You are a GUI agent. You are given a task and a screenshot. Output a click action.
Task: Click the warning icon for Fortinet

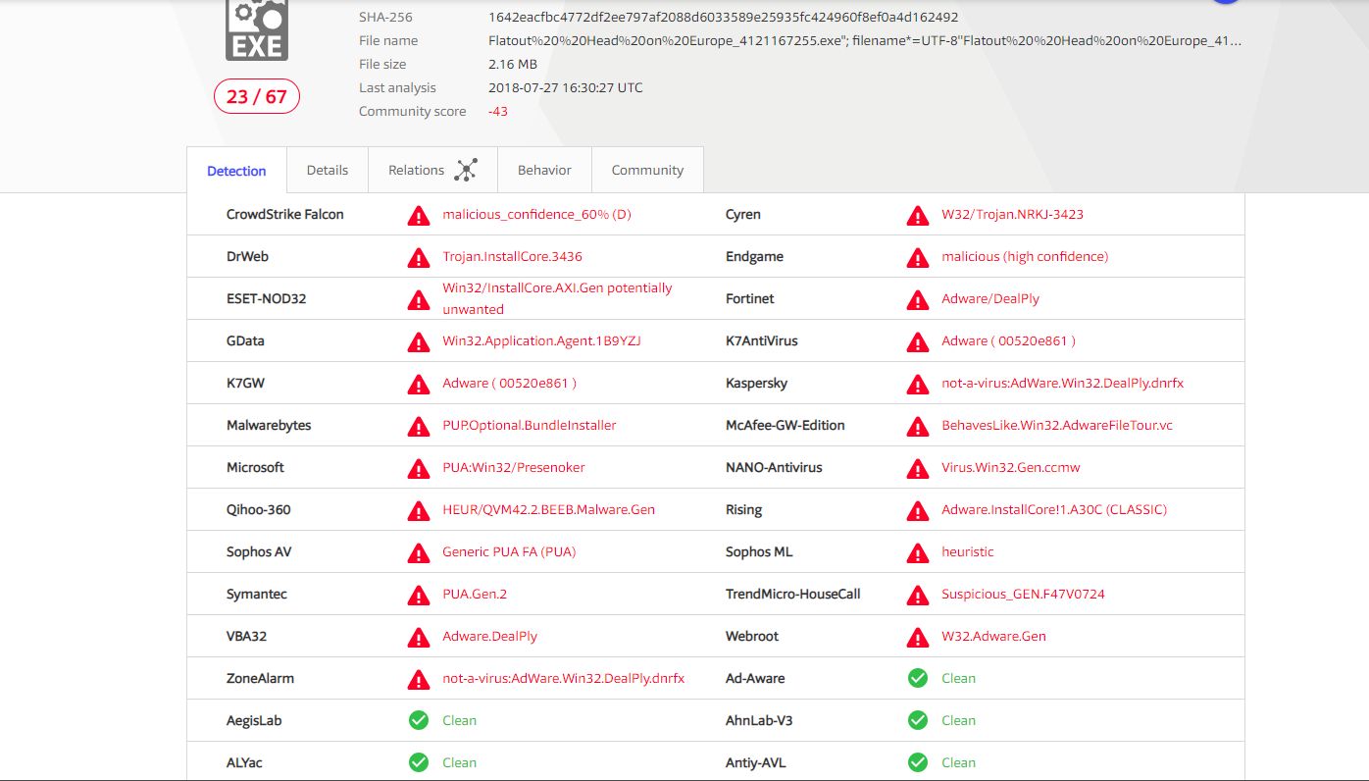[918, 299]
